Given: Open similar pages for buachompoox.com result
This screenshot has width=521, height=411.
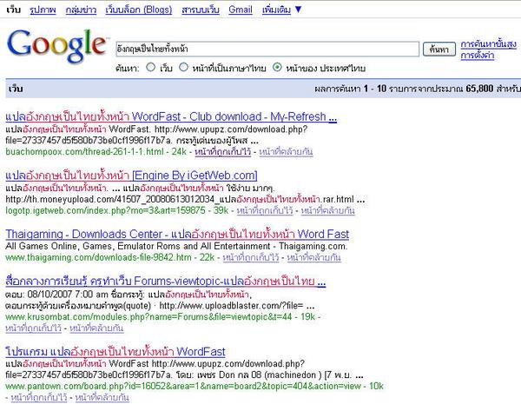Looking at the screenshot, I should (286, 152).
